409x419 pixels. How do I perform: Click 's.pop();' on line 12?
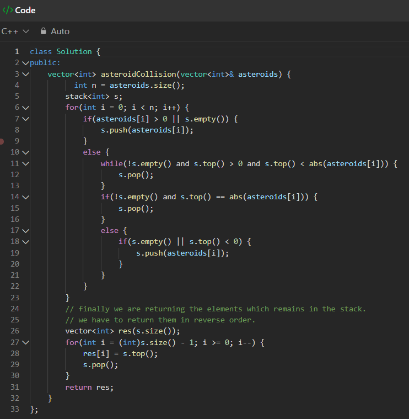click(136, 175)
